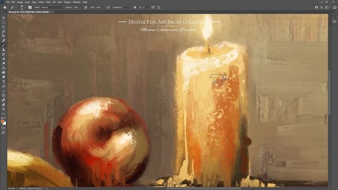
Task: Open the File menu
Action: tap(7, 2)
